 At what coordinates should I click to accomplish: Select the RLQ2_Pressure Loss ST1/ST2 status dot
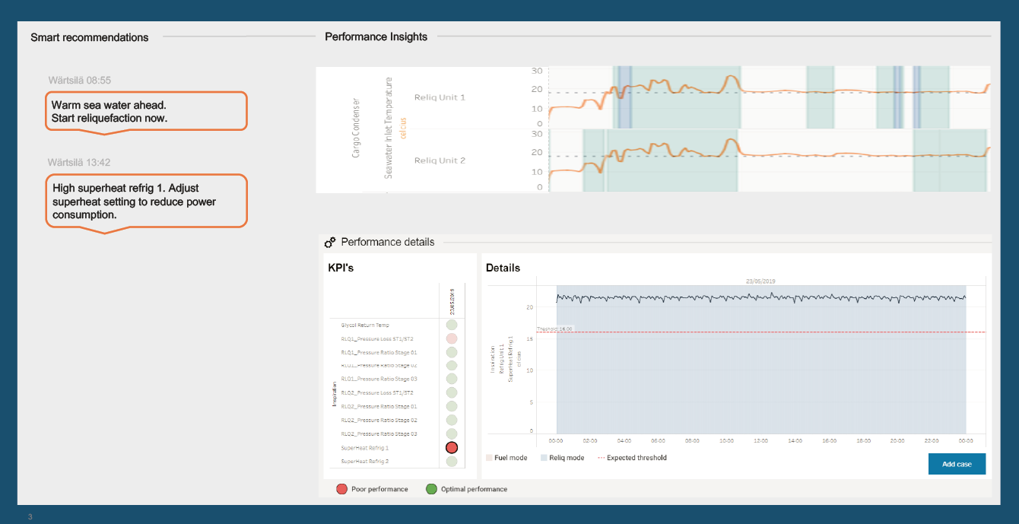(x=452, y=393)
